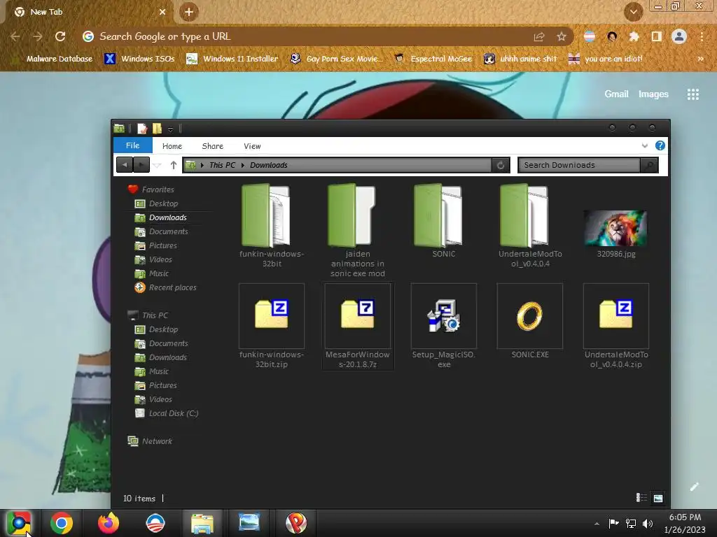Open the funkin-windows-32bit folder
Image resolution: width=717 pixels, height=537 pixels.
272,226
